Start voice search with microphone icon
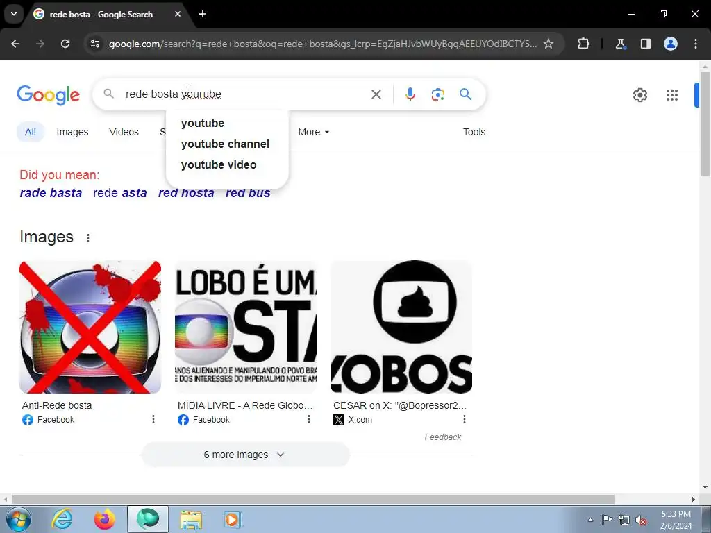Viewport: 711px width, 533px height. point(410,94)
